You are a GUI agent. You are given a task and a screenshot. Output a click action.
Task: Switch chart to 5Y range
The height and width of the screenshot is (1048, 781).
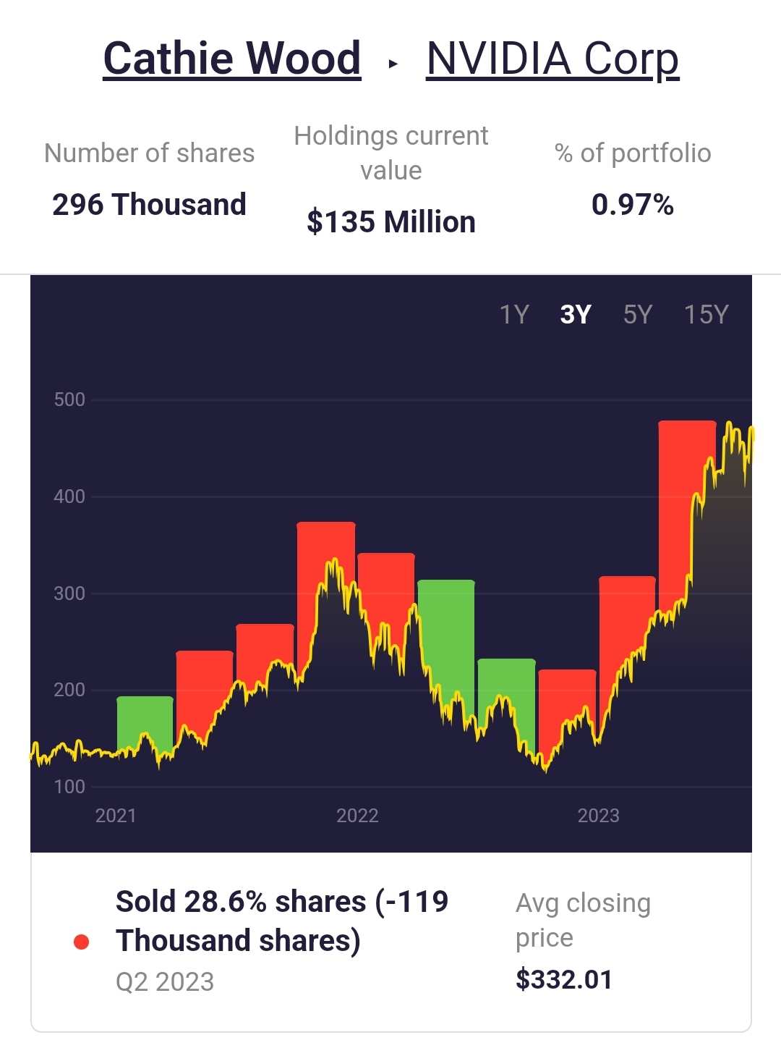coord(637,314)
